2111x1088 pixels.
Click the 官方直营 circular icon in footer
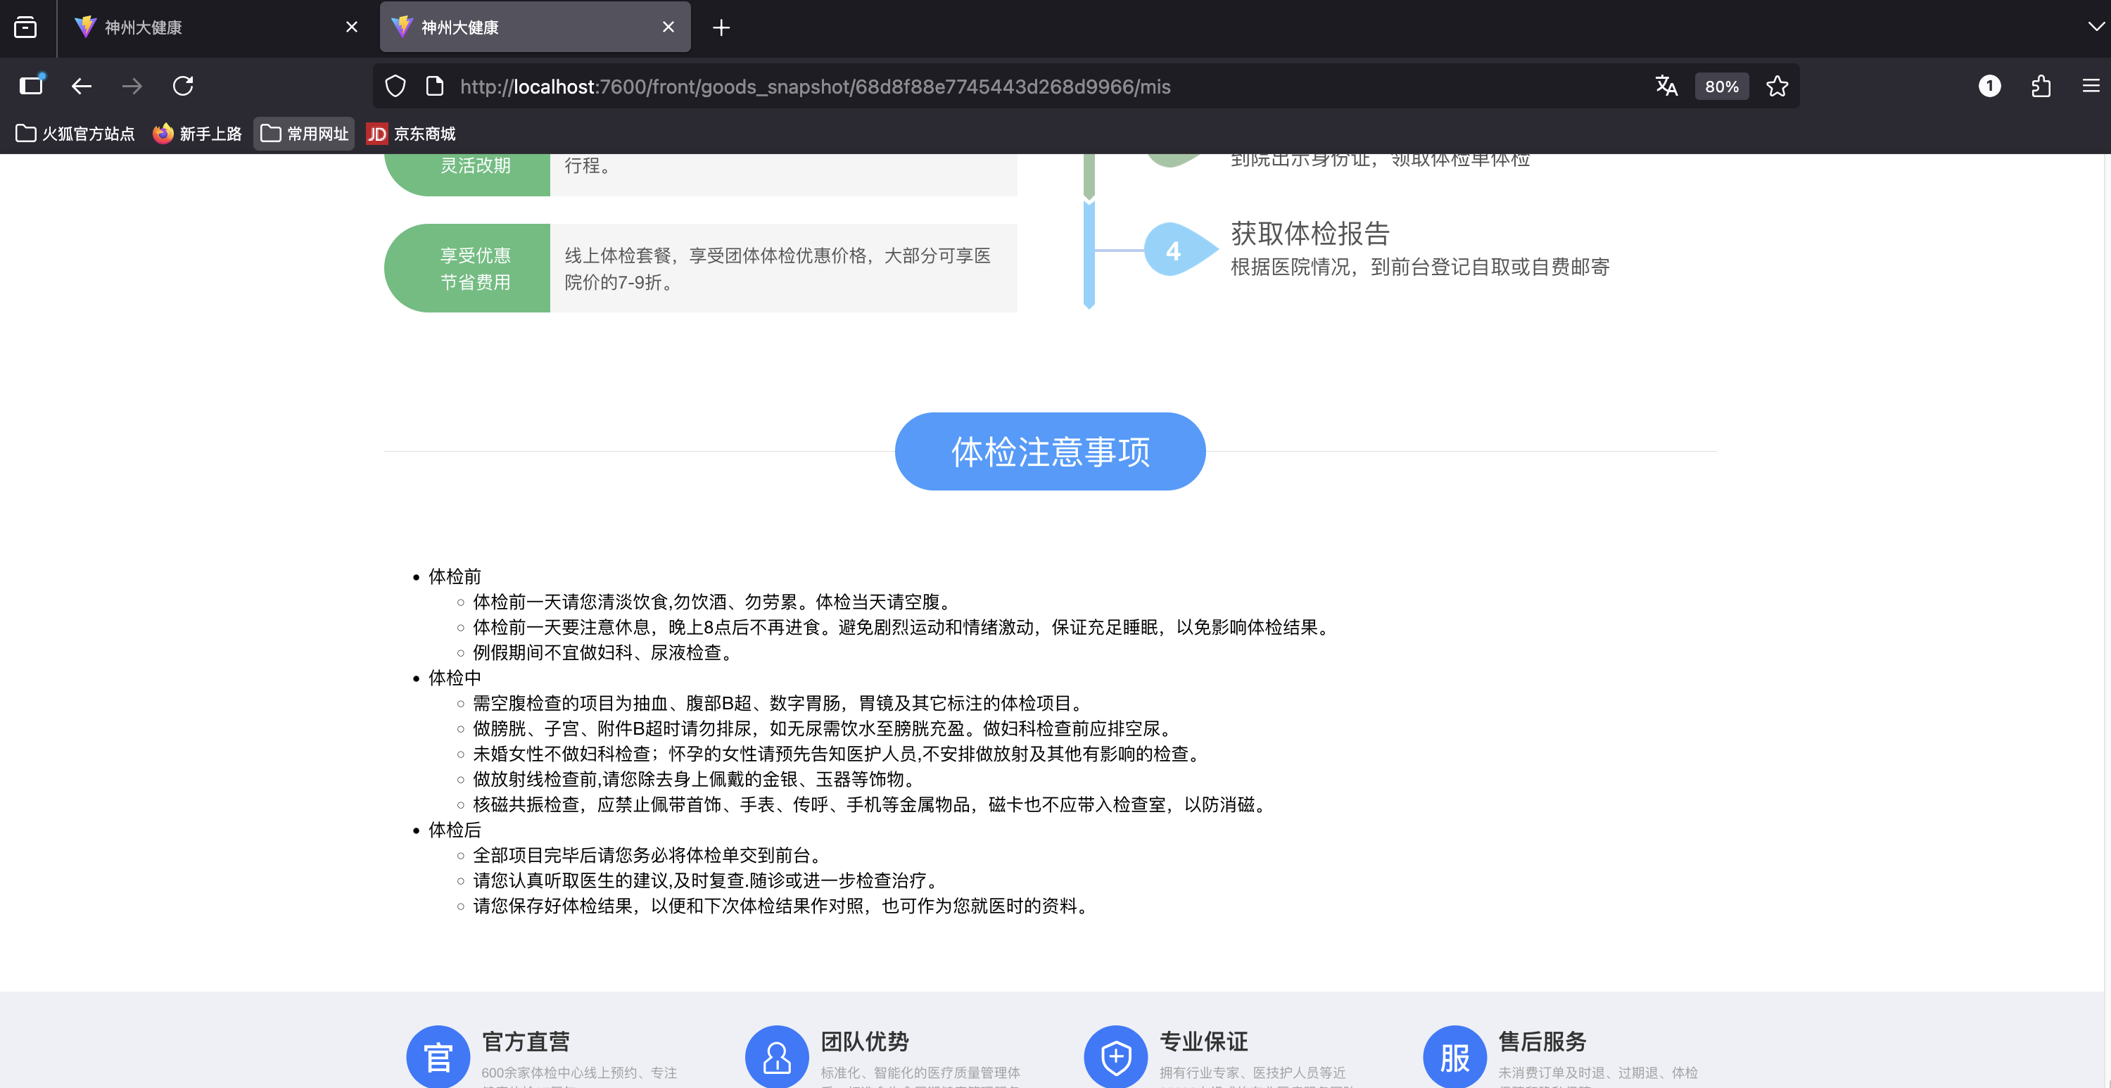pyautogui.click(x=438, y=1056)
